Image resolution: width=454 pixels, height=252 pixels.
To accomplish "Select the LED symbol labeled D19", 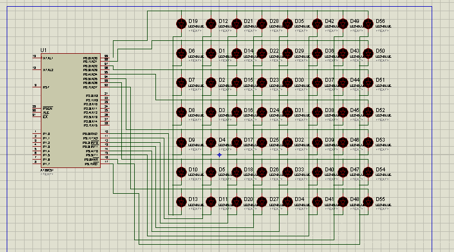I will [182, 24].
